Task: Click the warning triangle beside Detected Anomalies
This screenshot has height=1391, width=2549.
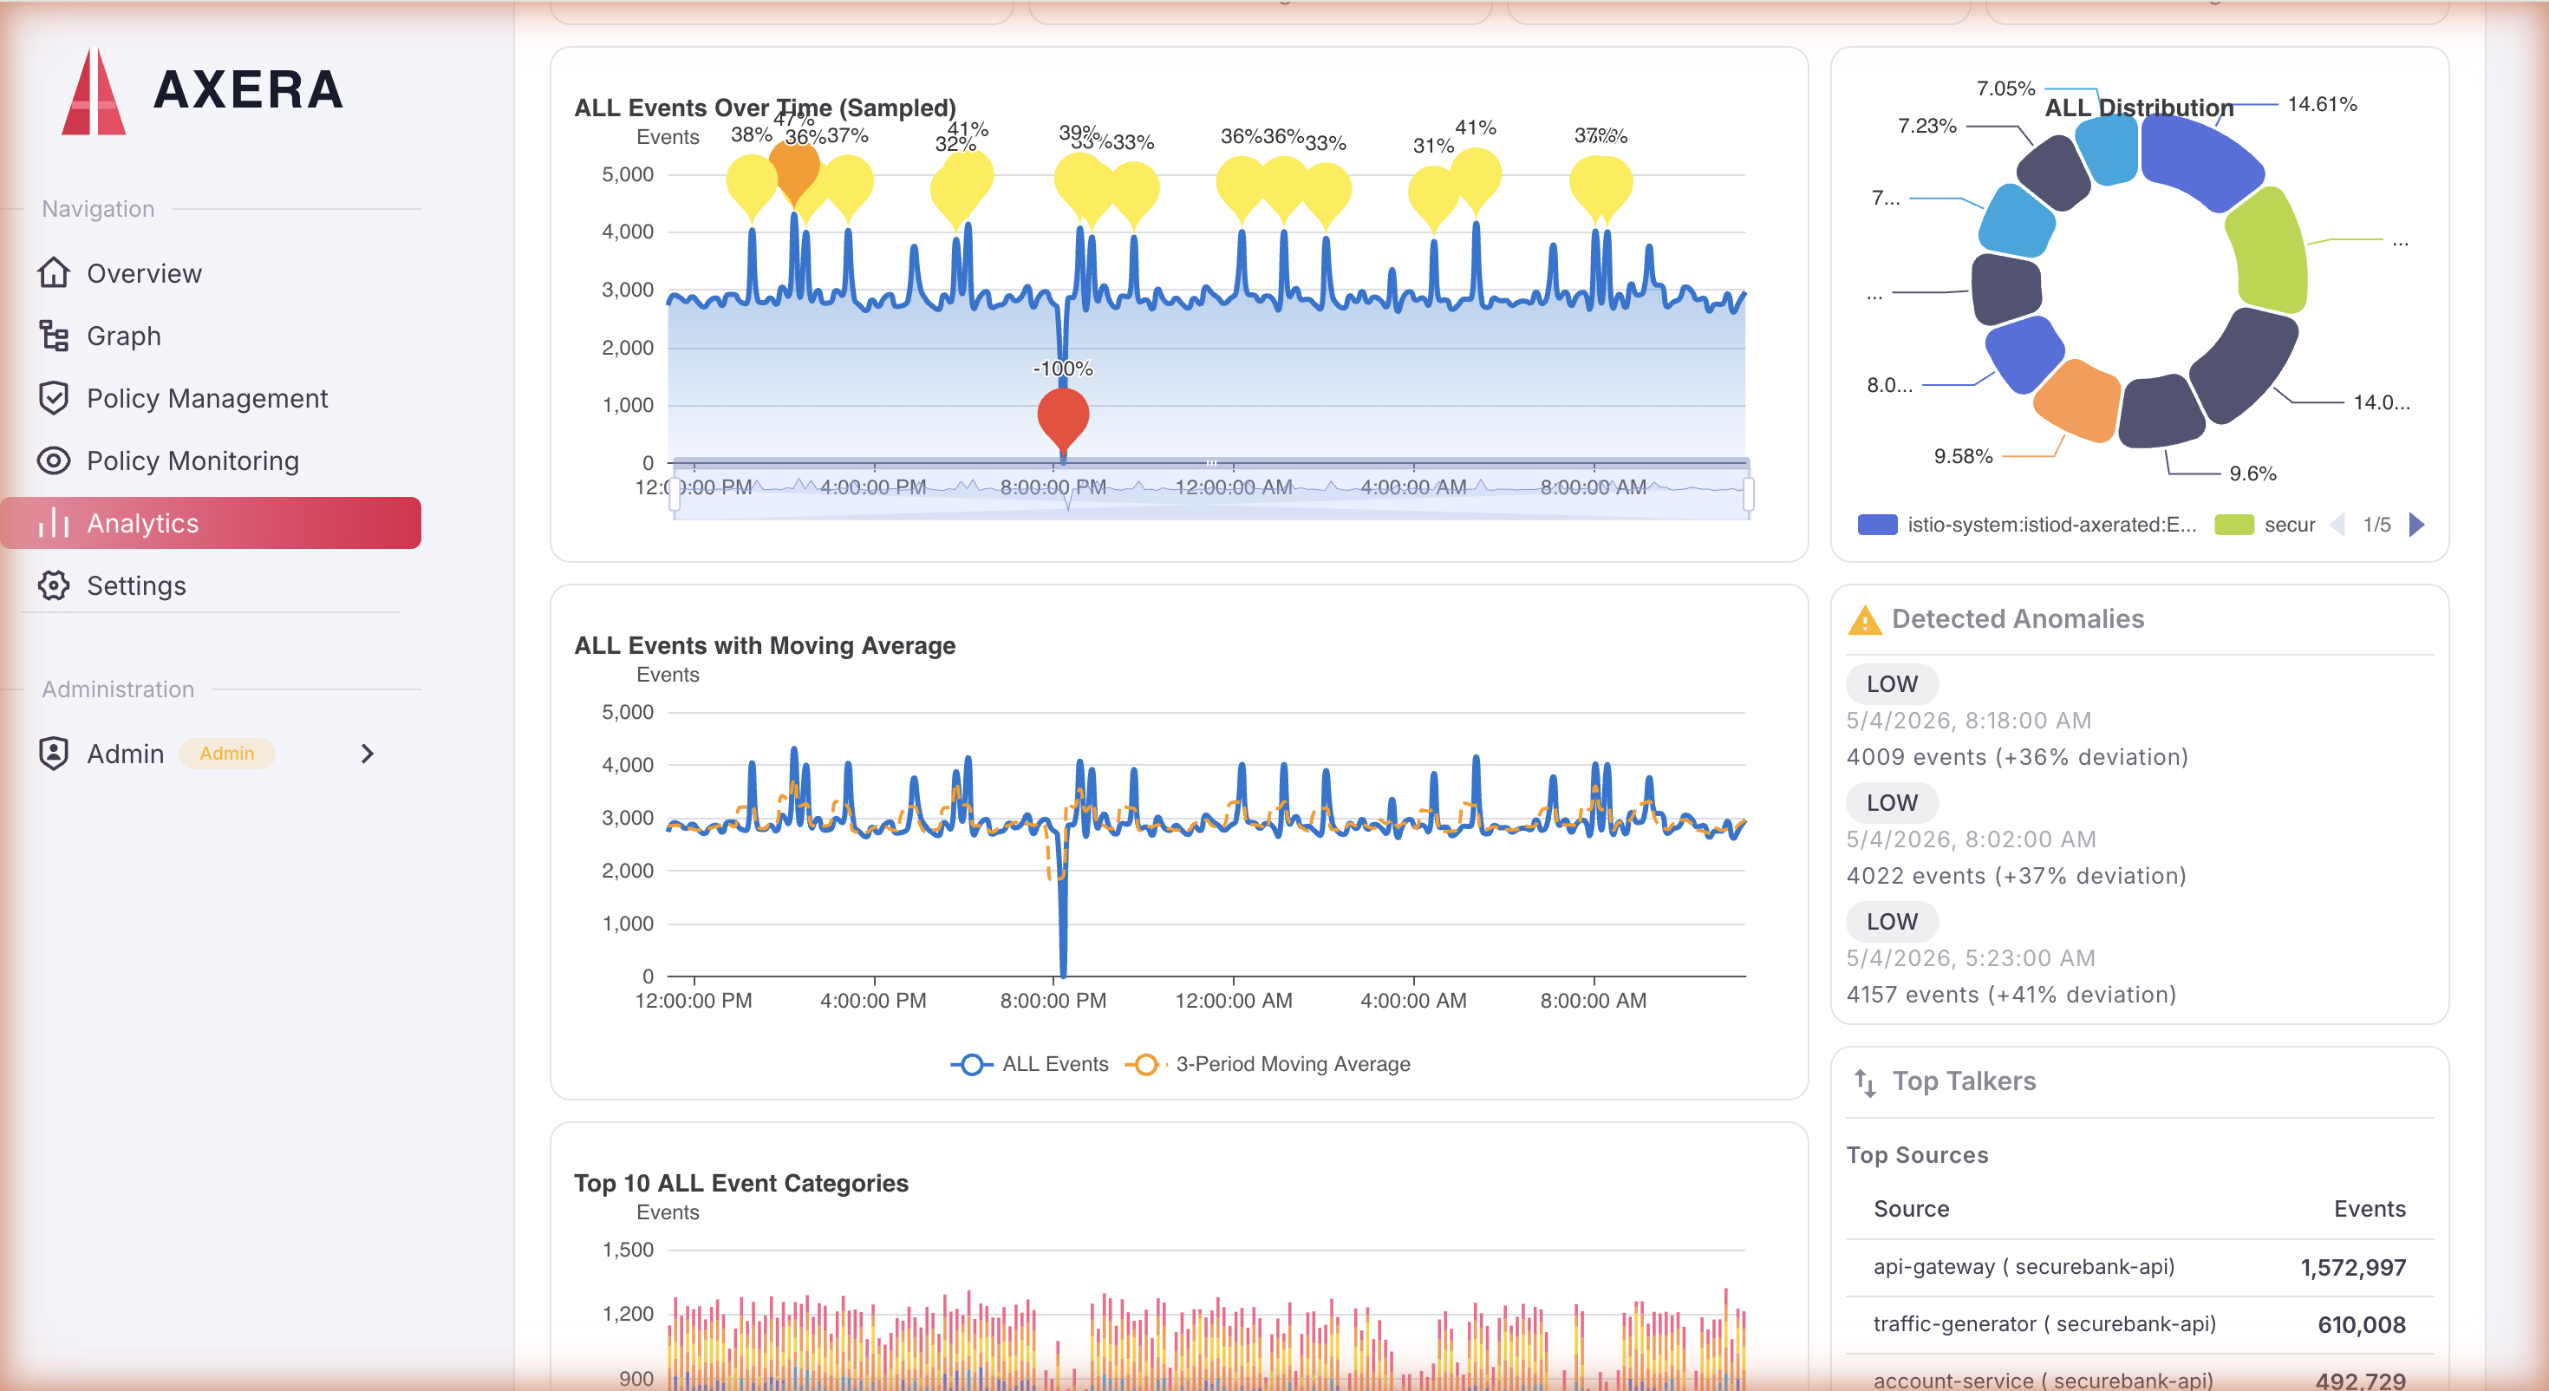Action: click(x=1864, y=620)
